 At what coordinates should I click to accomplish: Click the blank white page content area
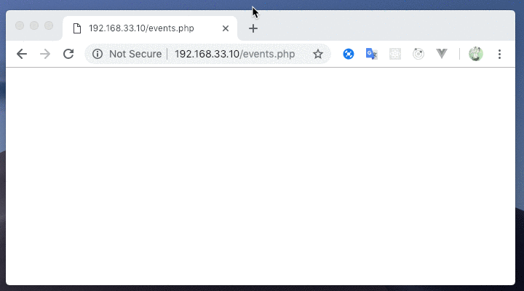point(261,176)
